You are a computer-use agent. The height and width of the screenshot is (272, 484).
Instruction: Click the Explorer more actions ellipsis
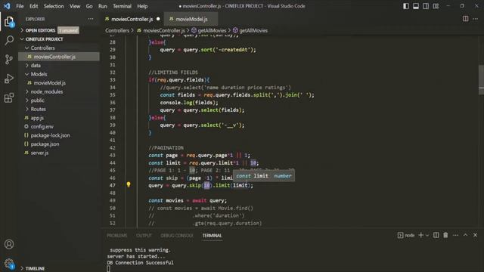pos(91,19)
